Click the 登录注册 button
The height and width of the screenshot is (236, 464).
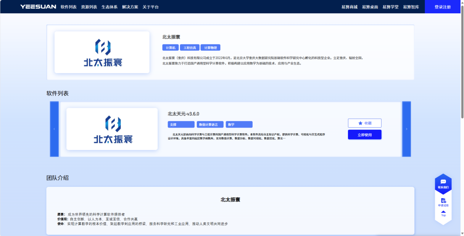443,7
